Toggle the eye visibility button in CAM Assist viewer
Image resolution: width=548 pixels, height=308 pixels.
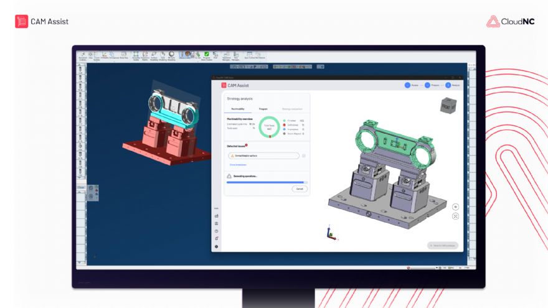click(x=455, y=207)
